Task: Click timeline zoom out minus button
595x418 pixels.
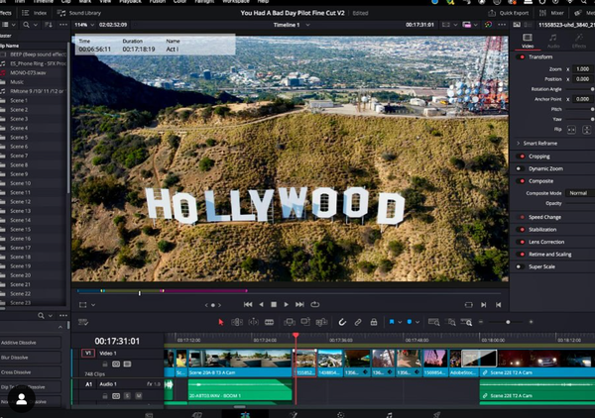Action: (481, 322)
